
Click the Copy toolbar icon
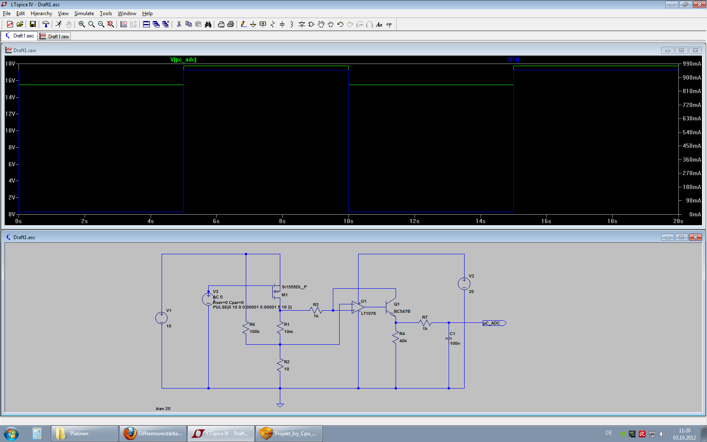[x=189, y=24]
